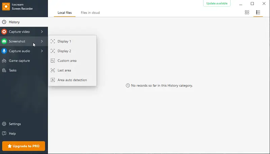Click the Upgrade to PRO button
This screenshot has width=270, height=154.
(x=24, y=146)
